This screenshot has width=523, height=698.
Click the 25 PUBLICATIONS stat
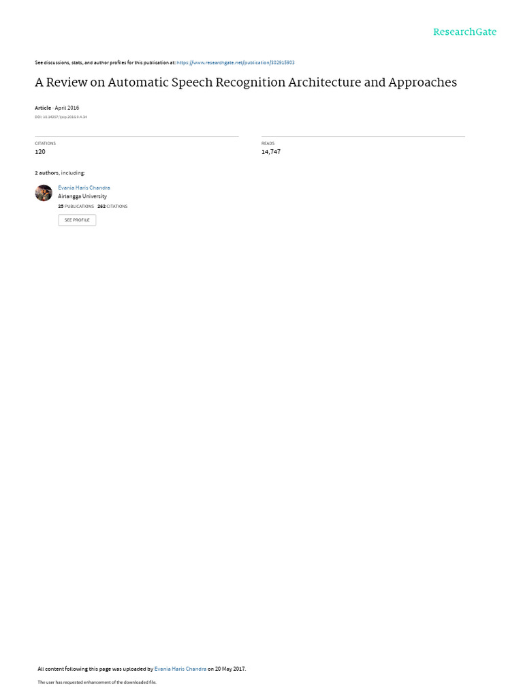76,207
